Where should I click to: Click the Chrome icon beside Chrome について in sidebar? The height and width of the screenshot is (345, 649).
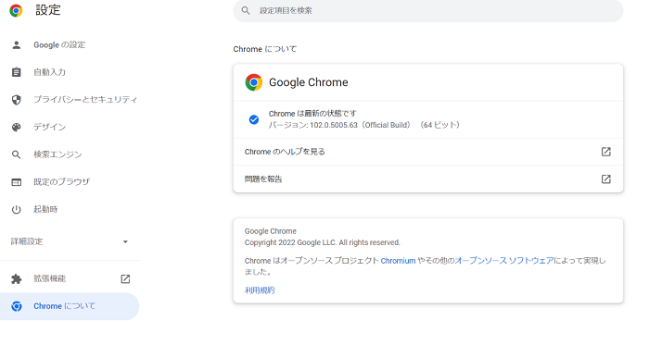click(17, 306)
